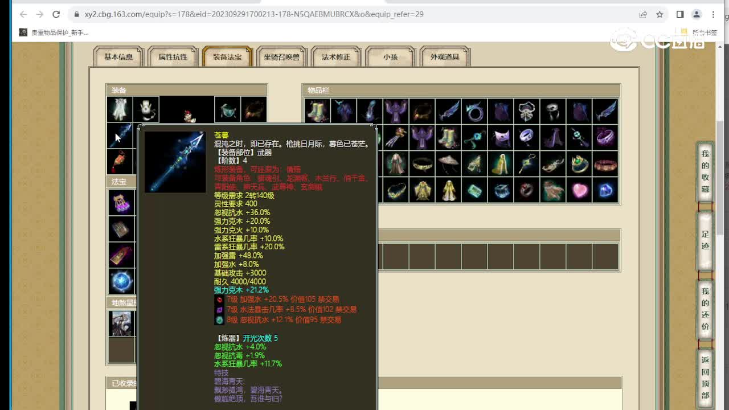Select the red-gem ring inventory item

coord(527,190)
